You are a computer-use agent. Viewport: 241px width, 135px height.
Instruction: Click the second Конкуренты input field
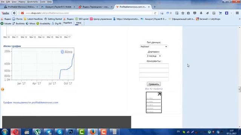click(154, 70)
